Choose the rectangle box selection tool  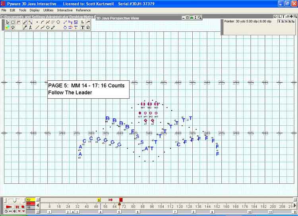coord(13,22)
